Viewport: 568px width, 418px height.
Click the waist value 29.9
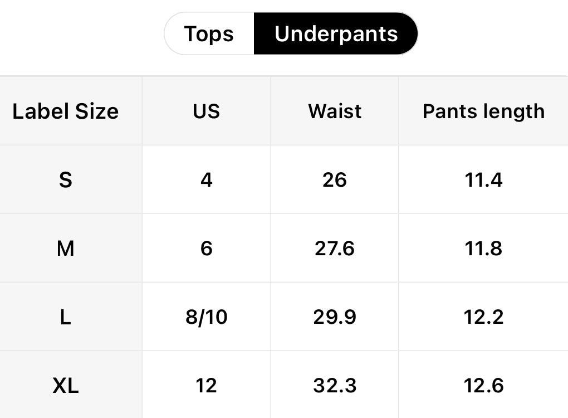335,317
